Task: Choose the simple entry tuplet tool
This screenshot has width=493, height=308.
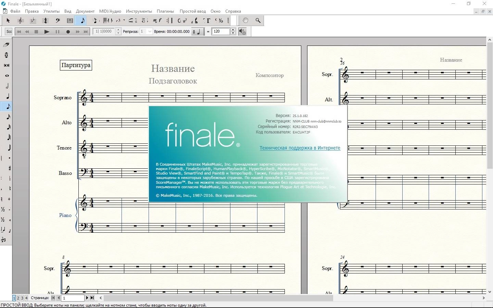Action: (x=3, y=240)
